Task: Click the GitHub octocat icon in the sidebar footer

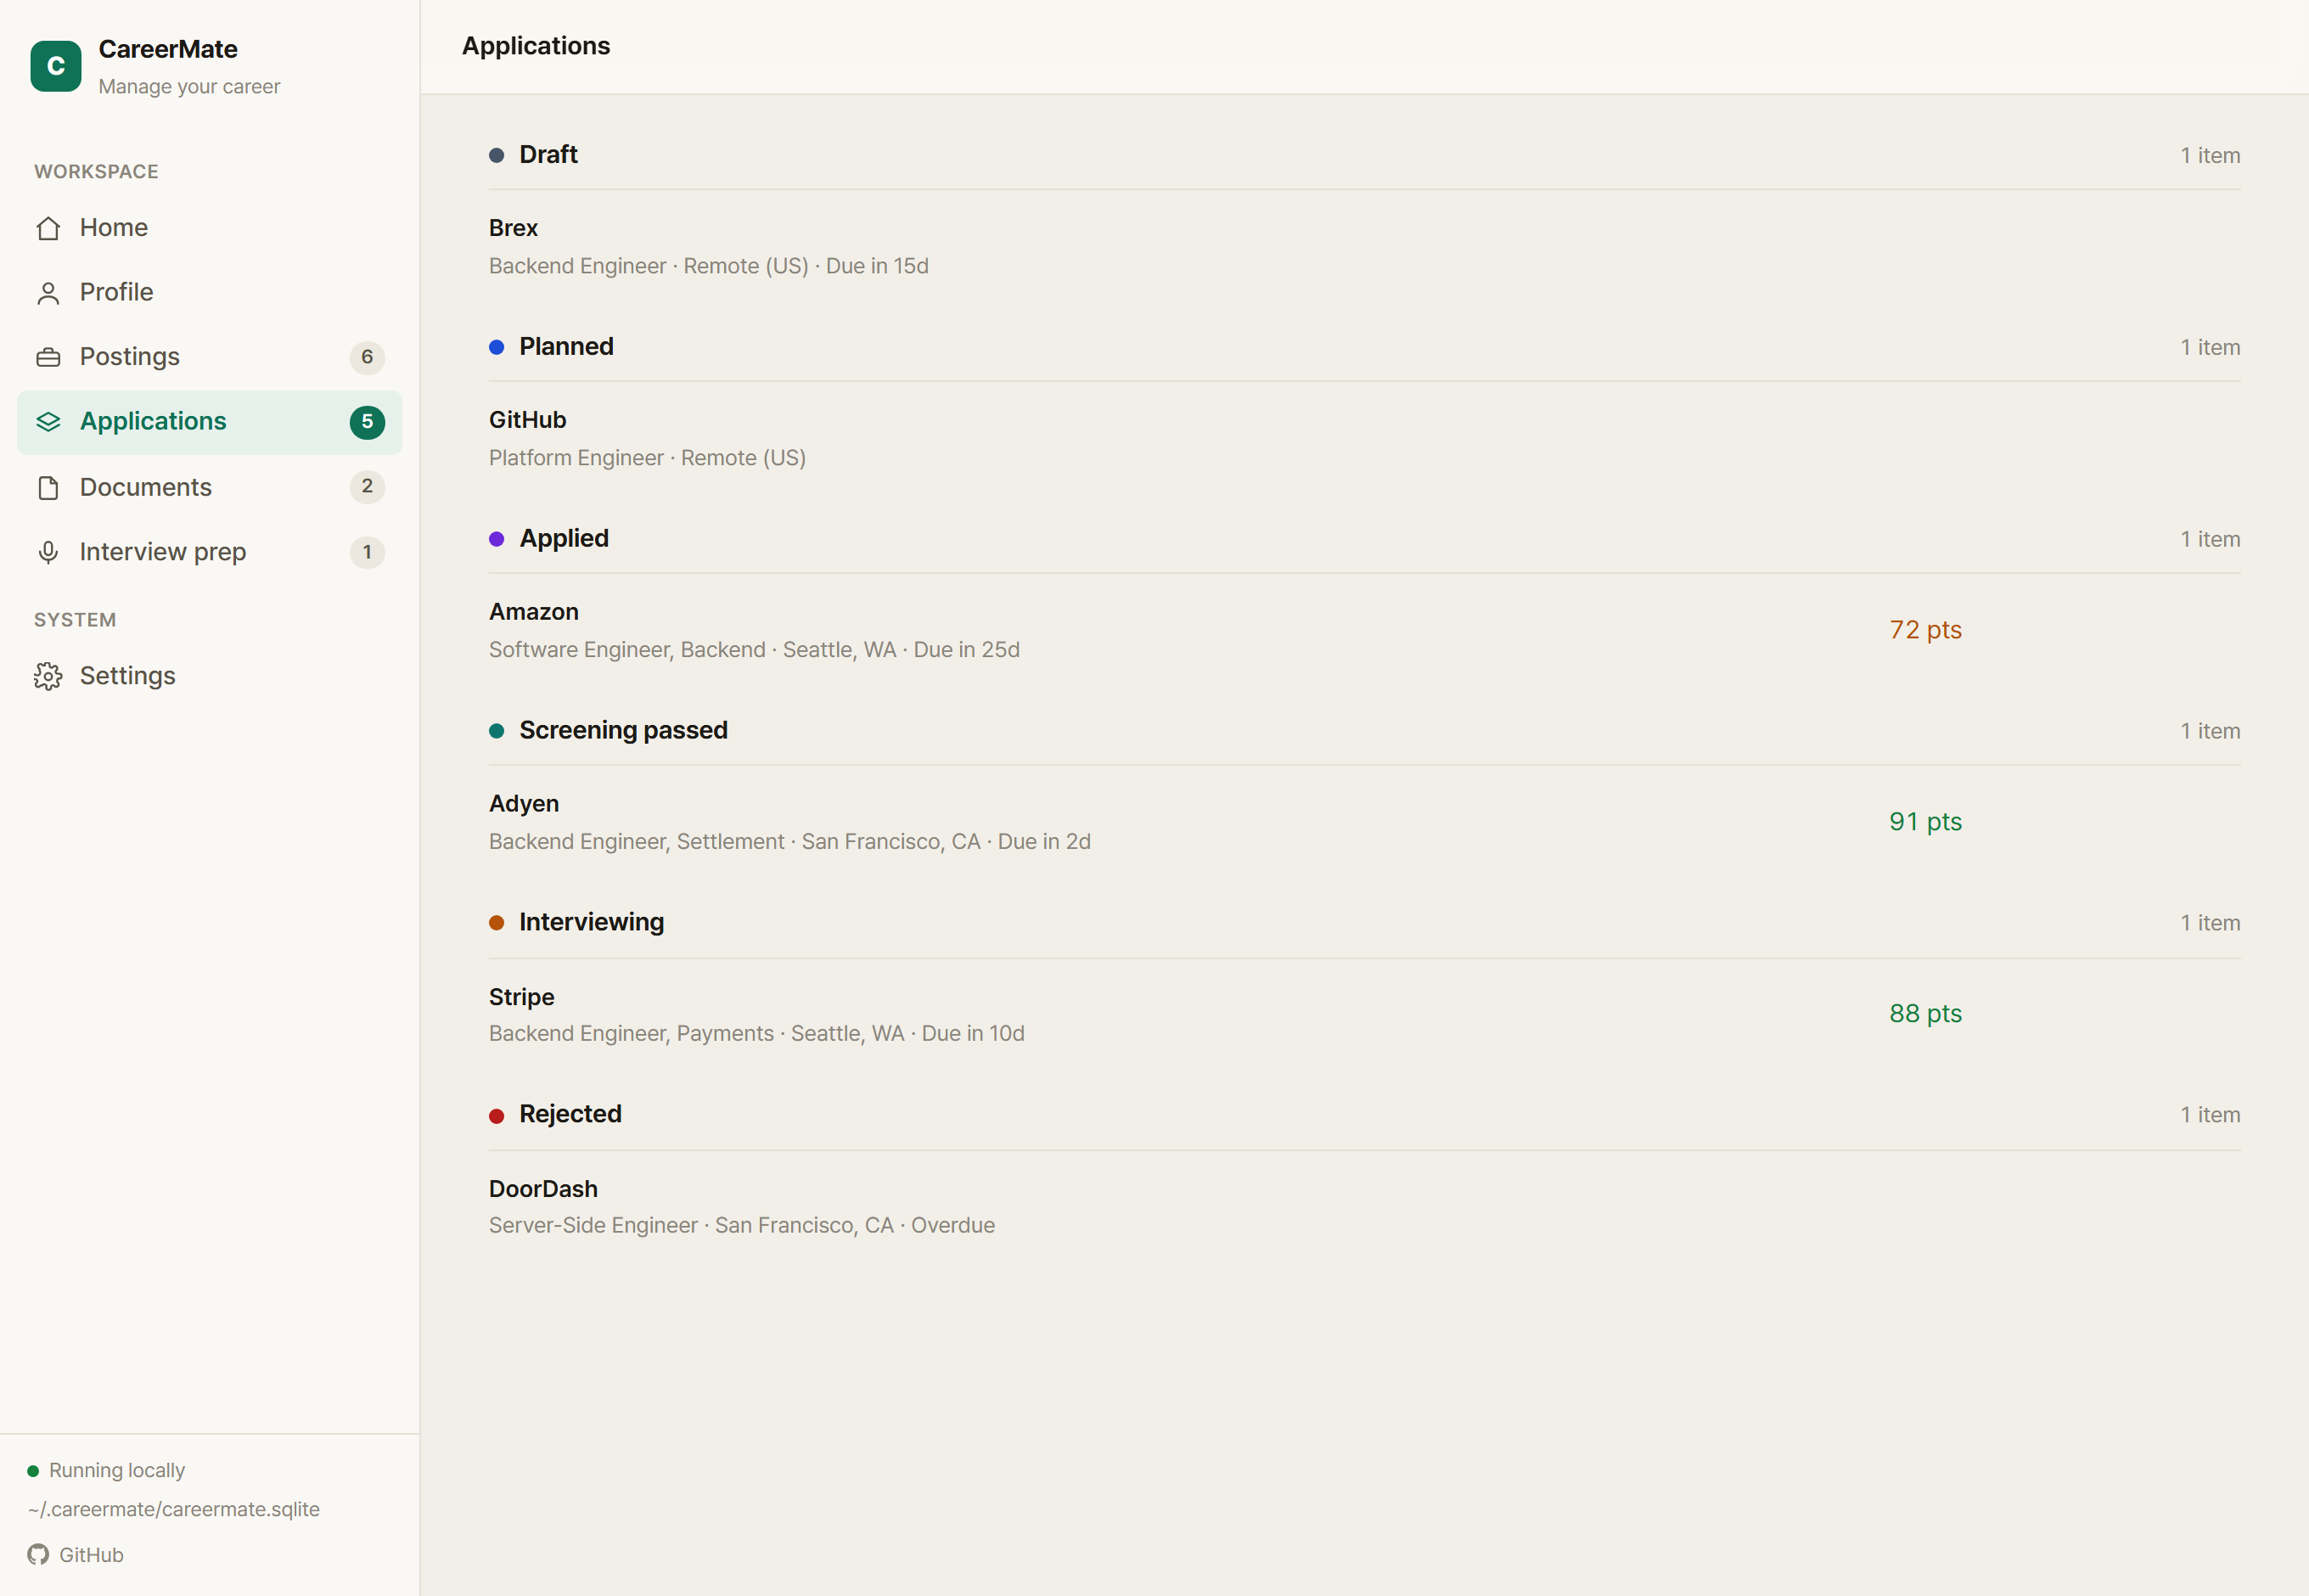Action: tap(38, 1554)
